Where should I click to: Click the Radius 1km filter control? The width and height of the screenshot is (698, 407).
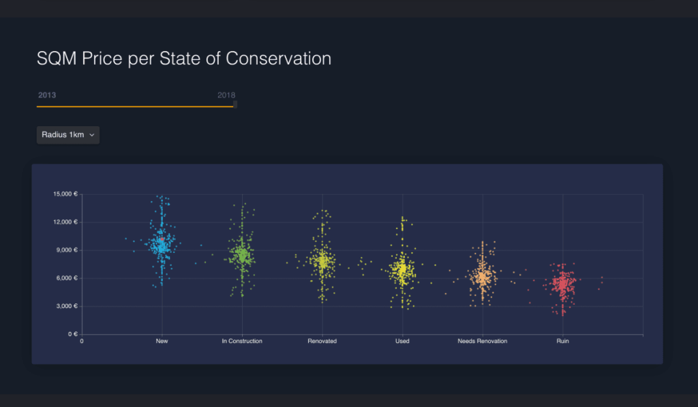[x=67, y=134]
